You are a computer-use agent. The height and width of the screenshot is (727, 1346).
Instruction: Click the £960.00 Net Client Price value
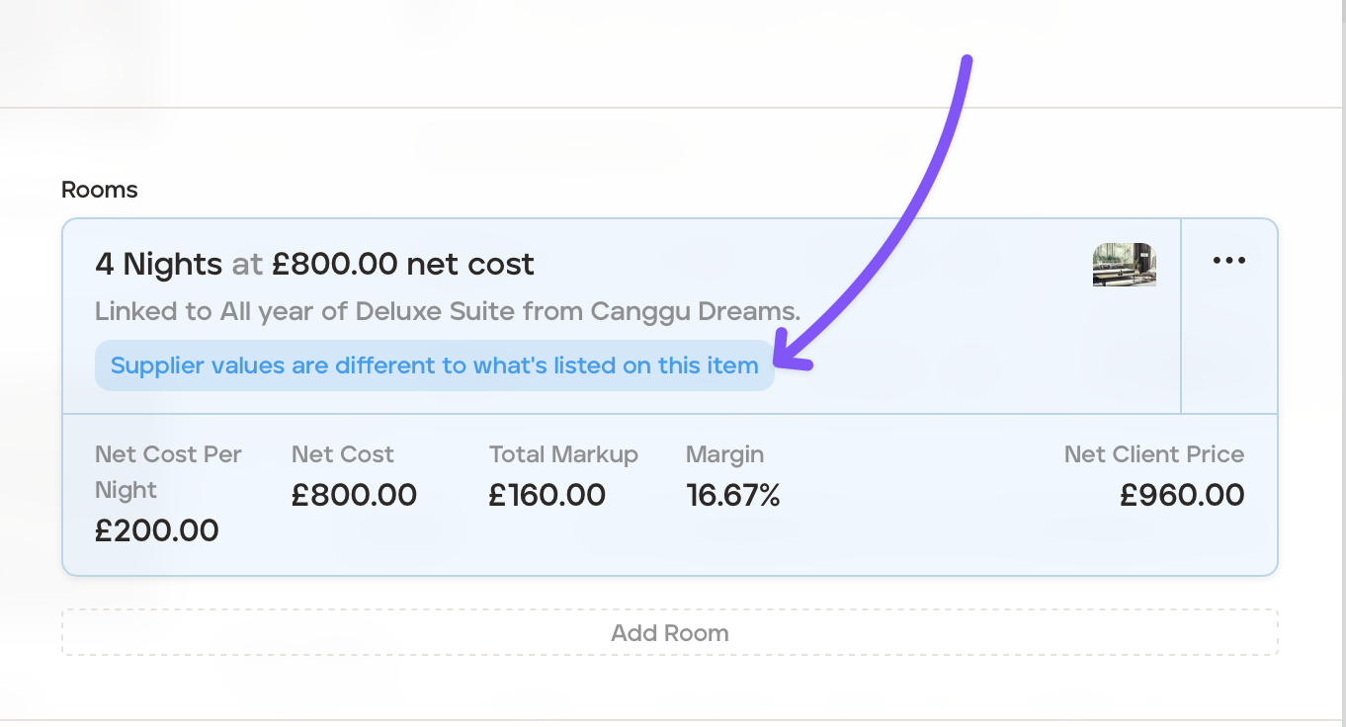1181,495
